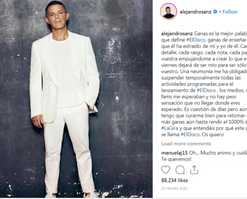Screen dimensions: 247x199
Task: Like the post with the heart icon
Action: [166, 170]
